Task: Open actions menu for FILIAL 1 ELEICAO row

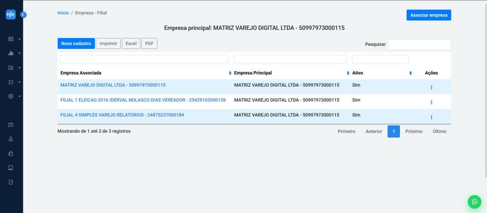Action: pos(431,102)
